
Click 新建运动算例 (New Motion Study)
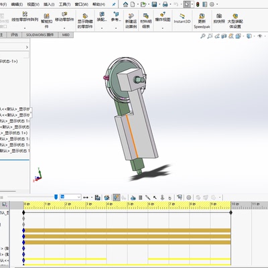pyautogui.click(x=131, y=21)
